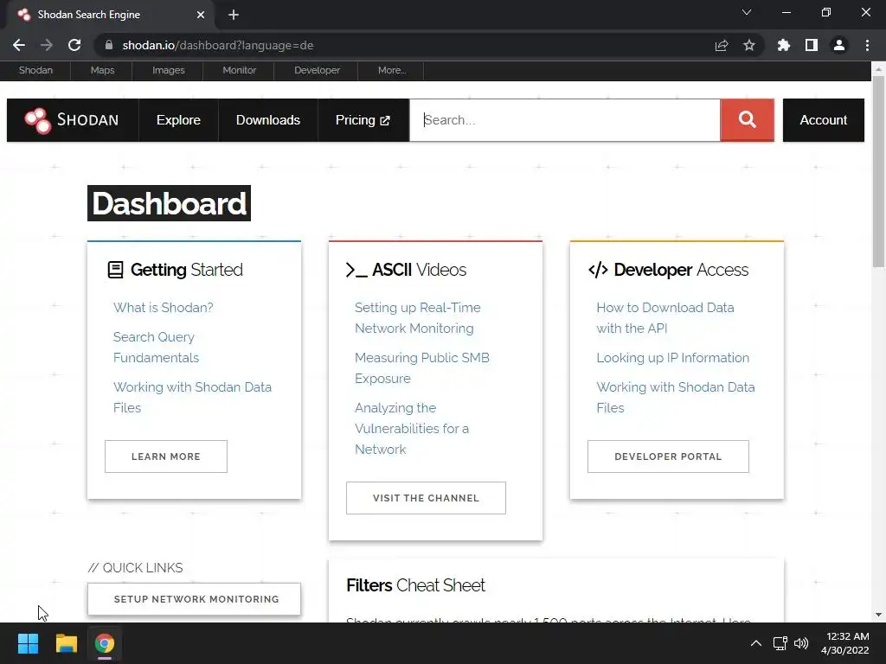Toggle the browser side panel icon

[812, 45]
